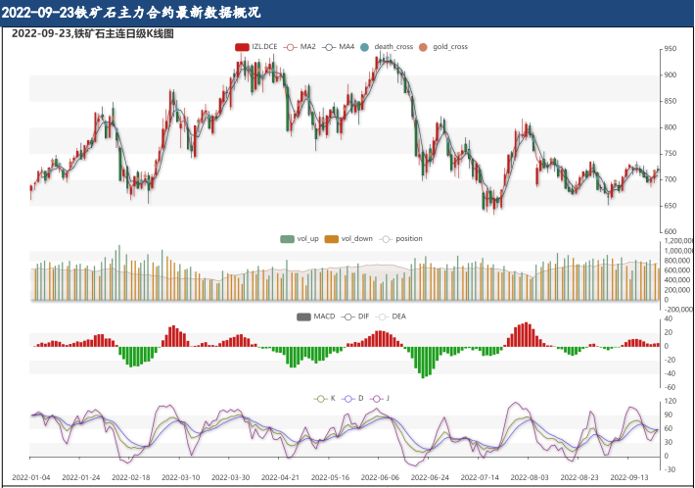Toggle the IZL.DCE candlestick legend icon

point(243,47)
